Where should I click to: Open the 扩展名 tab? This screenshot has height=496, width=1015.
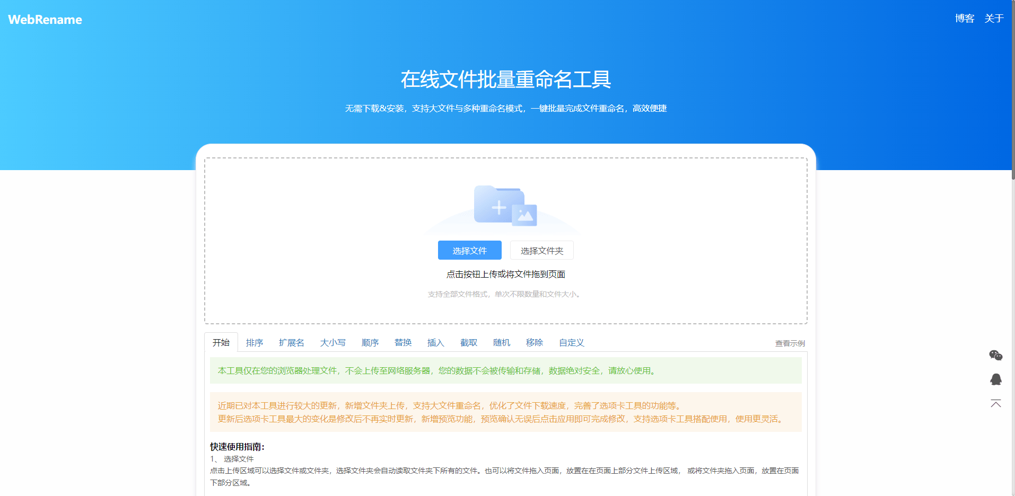click(291, 342)
